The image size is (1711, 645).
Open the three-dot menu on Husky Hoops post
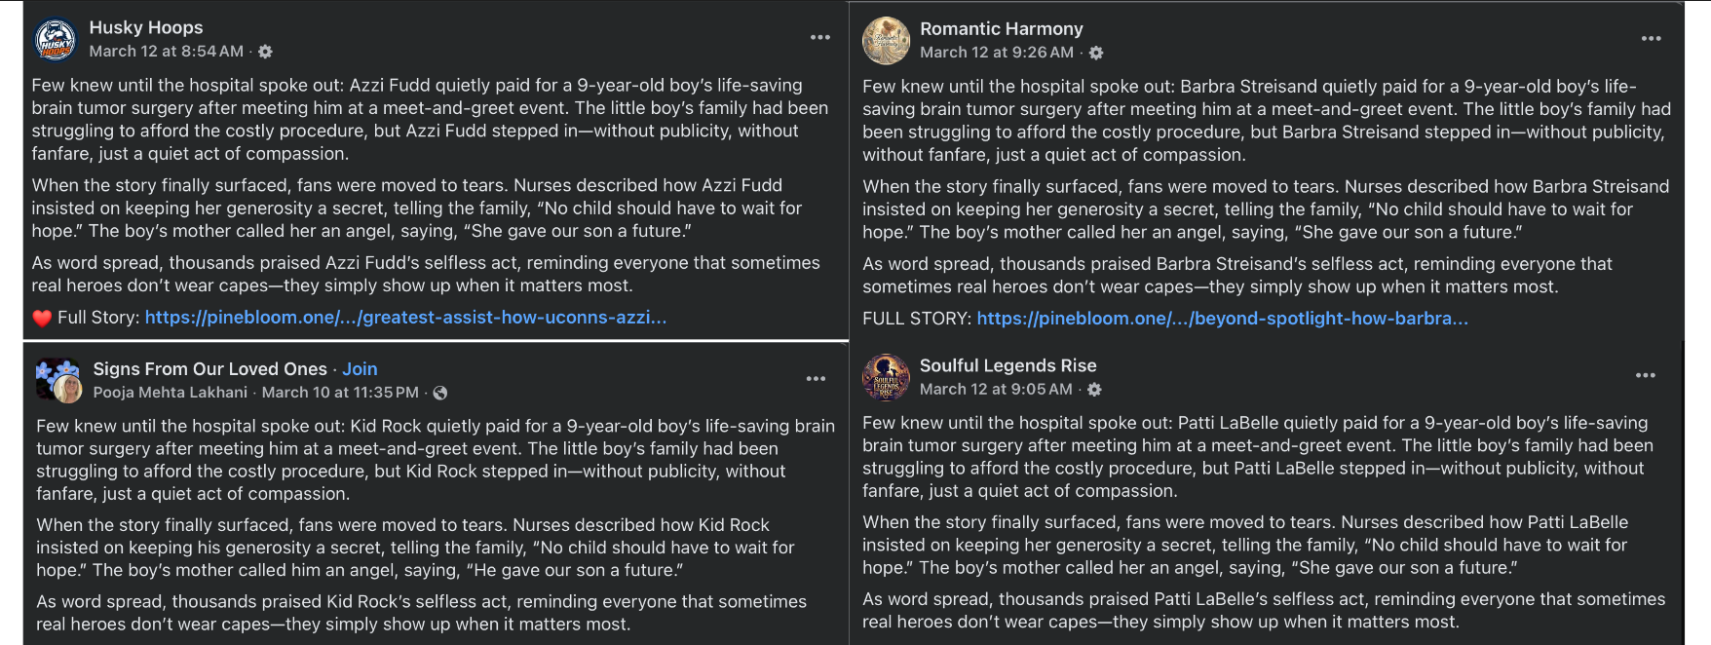[820, 37]
